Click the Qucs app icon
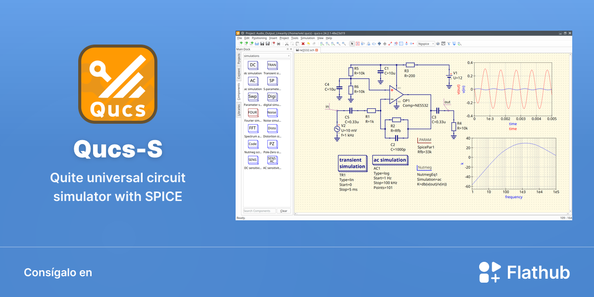The width and height of the screenshot is (594, 297). point(117,84)
